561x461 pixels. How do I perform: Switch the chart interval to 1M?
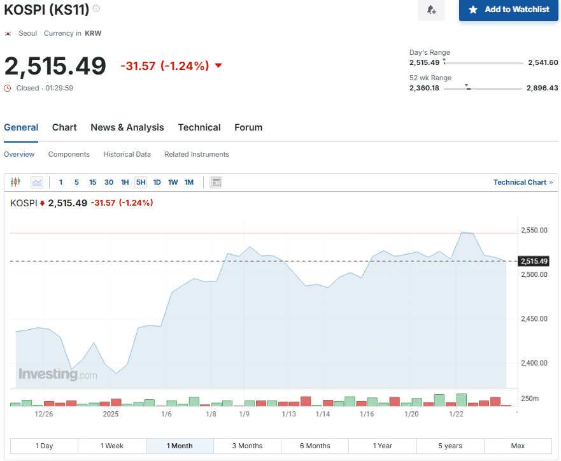(189, 182)
